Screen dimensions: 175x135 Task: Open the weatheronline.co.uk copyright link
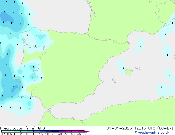pyautogui.click(x=152, y=133)
